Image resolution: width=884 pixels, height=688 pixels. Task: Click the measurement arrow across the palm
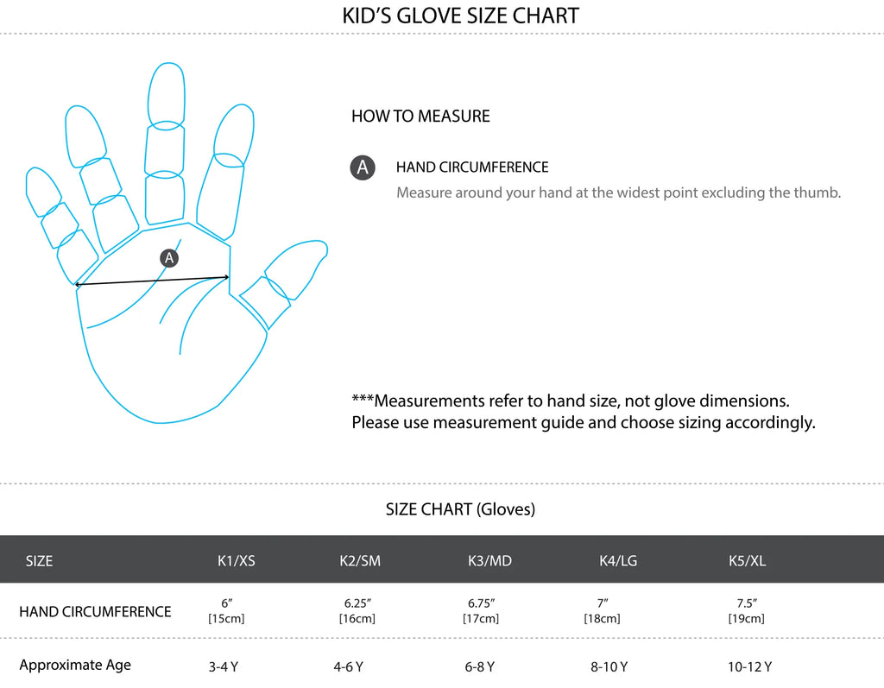[152, 281]
